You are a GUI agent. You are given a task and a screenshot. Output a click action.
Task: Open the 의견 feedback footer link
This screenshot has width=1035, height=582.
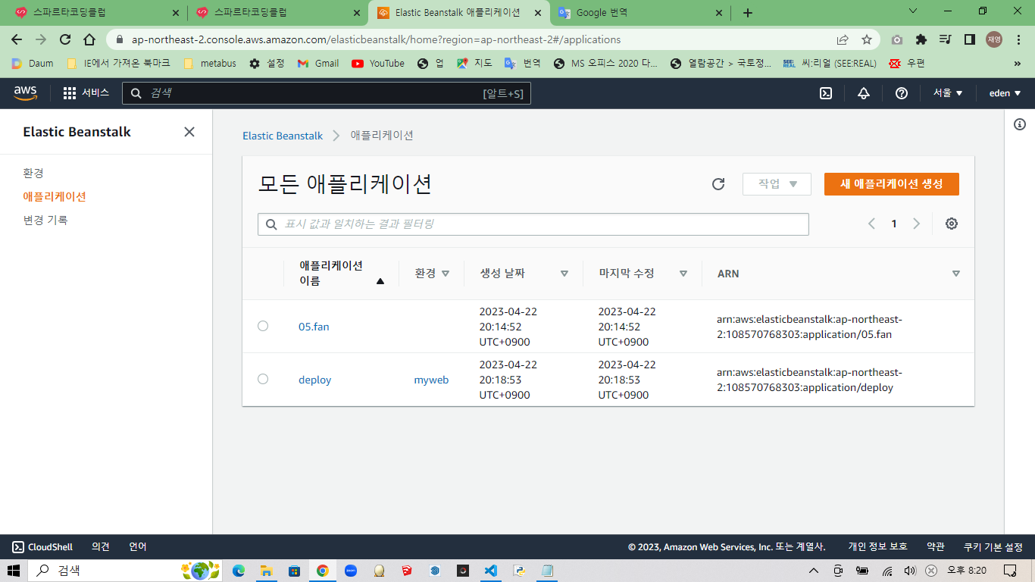[x=101, y=547]
